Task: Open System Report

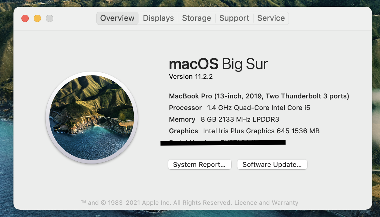Action: pyautogui.click(x=199, y=164)
